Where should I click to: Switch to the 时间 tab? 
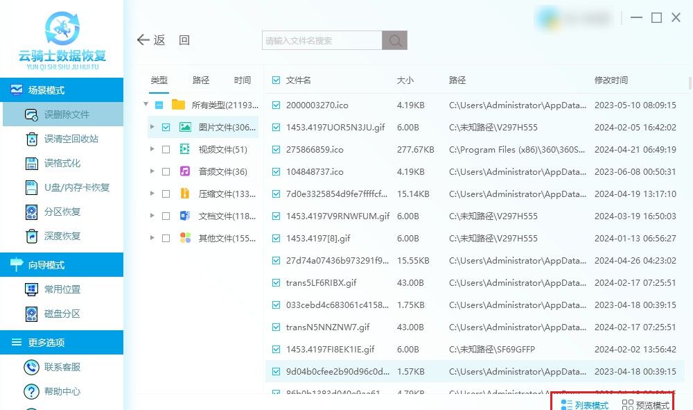[x=242, y=80]
